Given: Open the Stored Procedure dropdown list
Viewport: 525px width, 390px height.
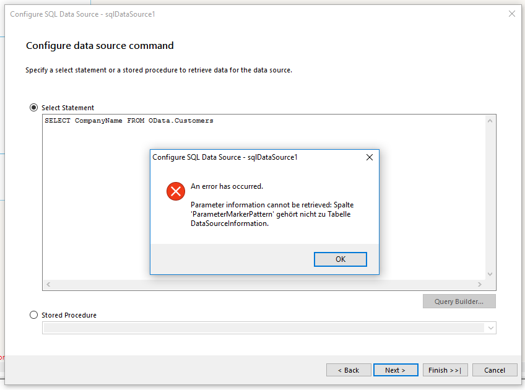Looking at the screenshot, I should pos(490,328).
